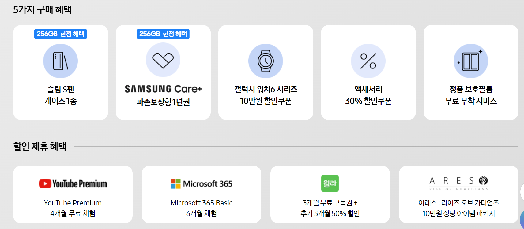
Task: Open the YouTube Premium 4개월 무료 체험 card
Action: tap(73, 194)
